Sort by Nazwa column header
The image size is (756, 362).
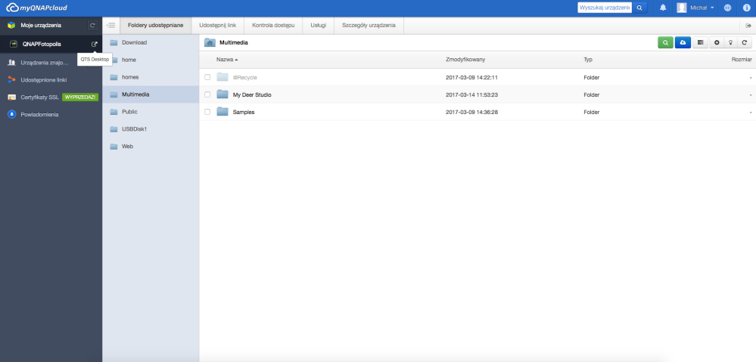227,59
